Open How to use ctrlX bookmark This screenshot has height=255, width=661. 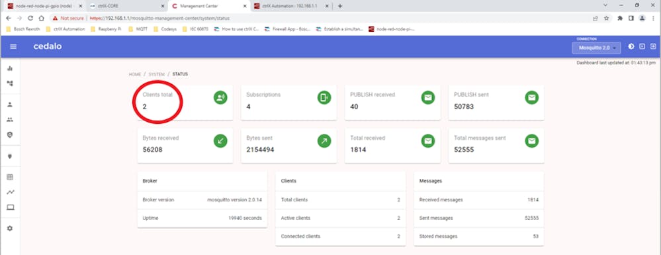(237, 29)
